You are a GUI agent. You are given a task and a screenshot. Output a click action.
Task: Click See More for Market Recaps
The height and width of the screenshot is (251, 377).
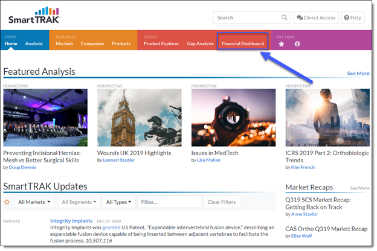click(x=359, y=188)
